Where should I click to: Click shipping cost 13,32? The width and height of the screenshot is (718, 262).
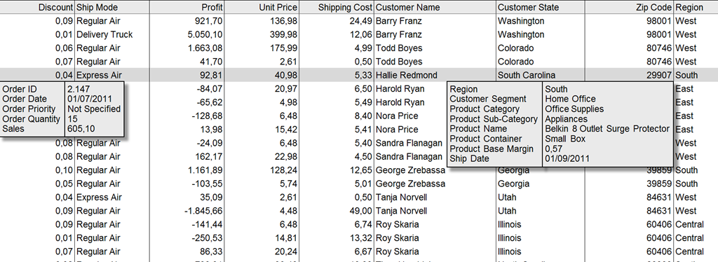(x=361, y=237)
